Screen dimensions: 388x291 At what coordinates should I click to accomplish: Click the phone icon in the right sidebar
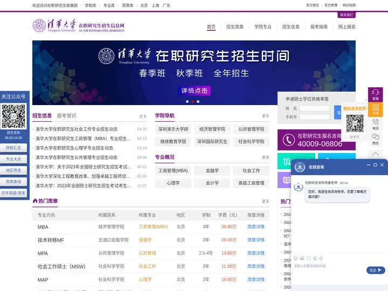click(x=376, y=122)
